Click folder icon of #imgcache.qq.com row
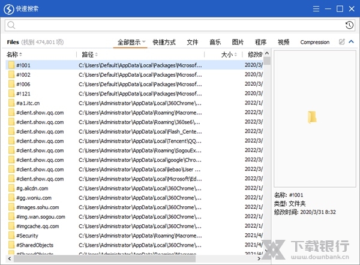Image resolution: width=360 pixels, height=265 pixels. tap(11, 226)
